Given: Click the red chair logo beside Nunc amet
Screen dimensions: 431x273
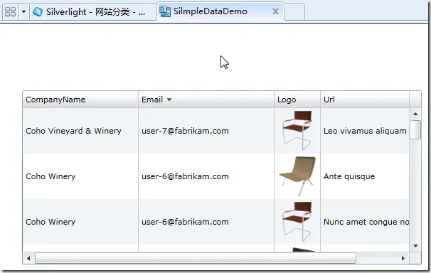Looking at the screenshot, I should [297, 222].
